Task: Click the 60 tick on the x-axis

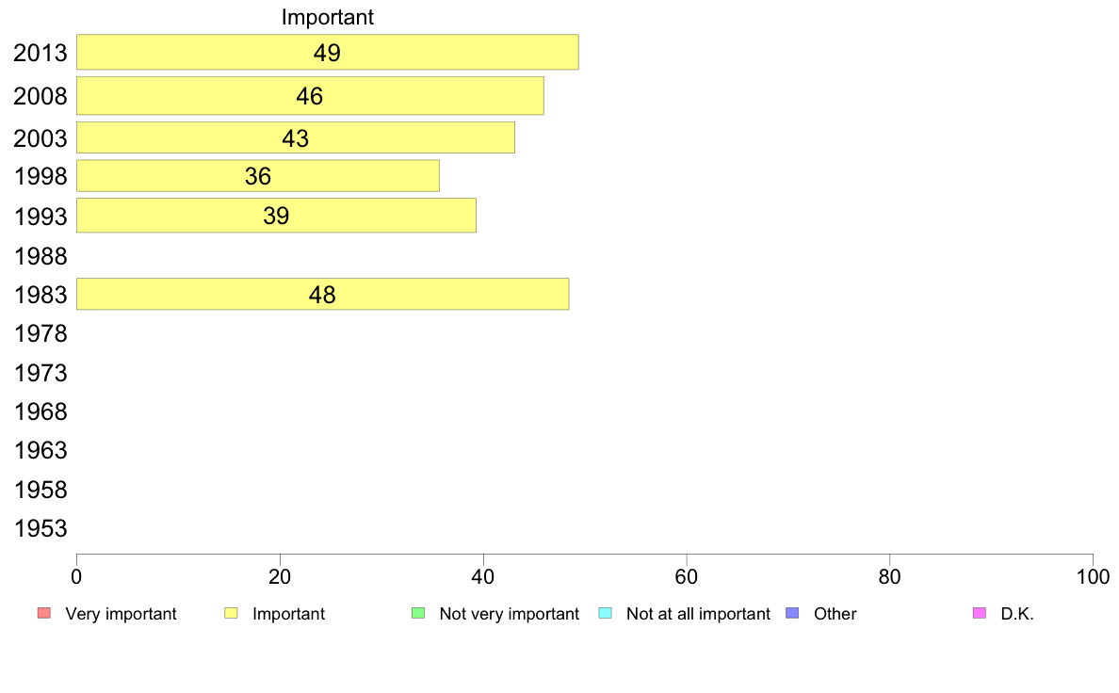Action: [x=687, y=576]
